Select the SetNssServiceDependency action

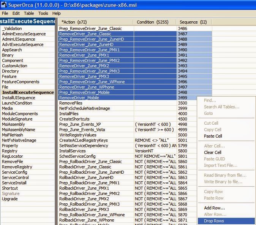tap(96, 146)
